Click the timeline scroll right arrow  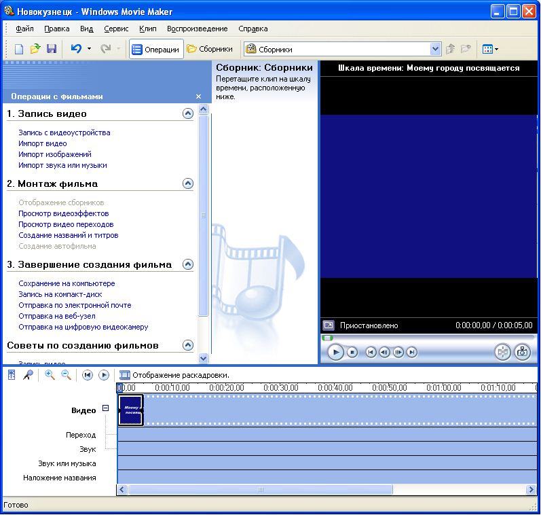coord(531,489)
